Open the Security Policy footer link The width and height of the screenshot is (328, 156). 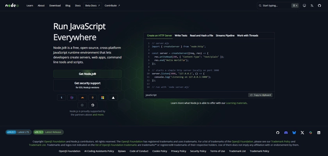click(x=198, y=151)
